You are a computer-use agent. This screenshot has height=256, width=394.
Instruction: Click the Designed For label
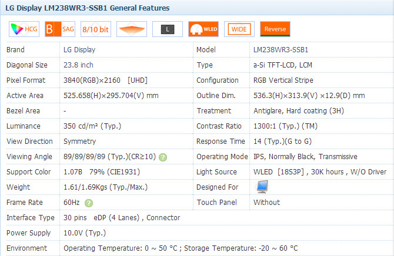click(x=218, y=187)
